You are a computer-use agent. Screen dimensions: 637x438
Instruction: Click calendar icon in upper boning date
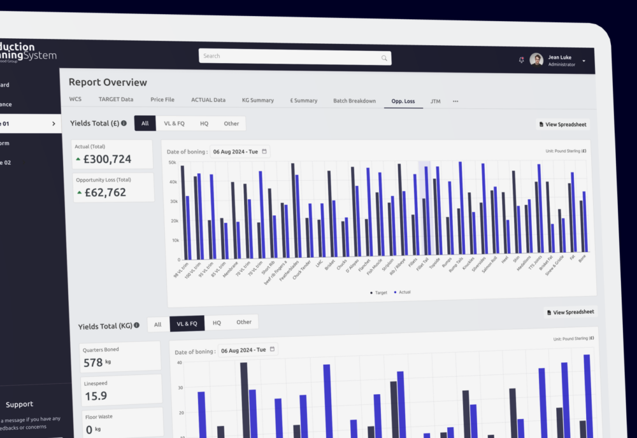click(x=264, y=152)
